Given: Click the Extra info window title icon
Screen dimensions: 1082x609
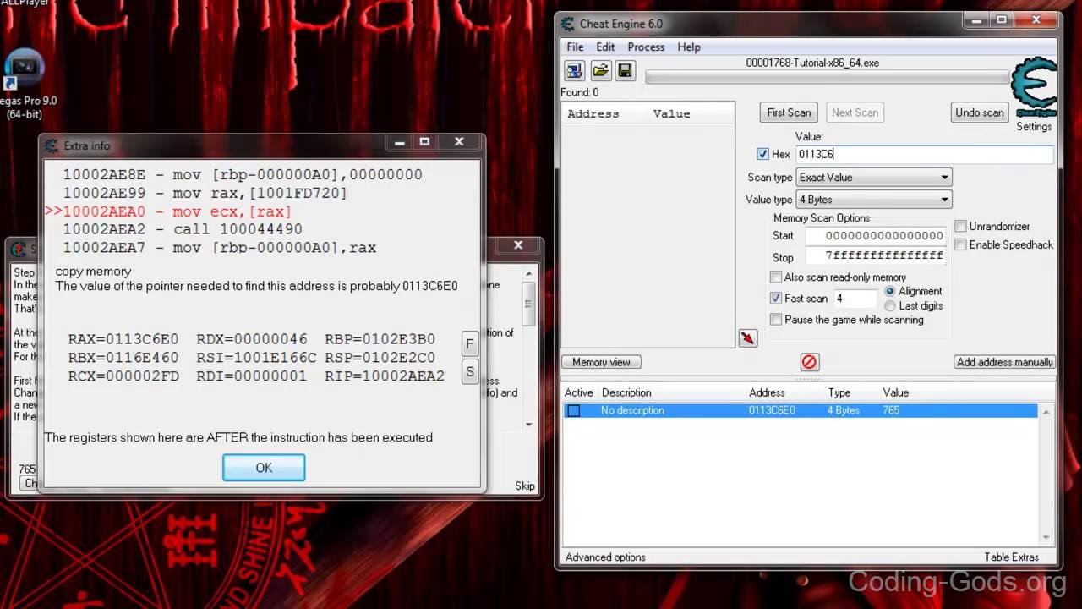Looking at the screenshot, I should [52, 145].
